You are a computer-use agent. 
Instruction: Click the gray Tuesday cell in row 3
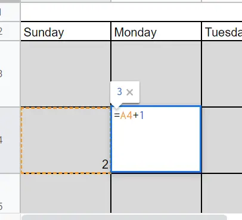(222, 74)
